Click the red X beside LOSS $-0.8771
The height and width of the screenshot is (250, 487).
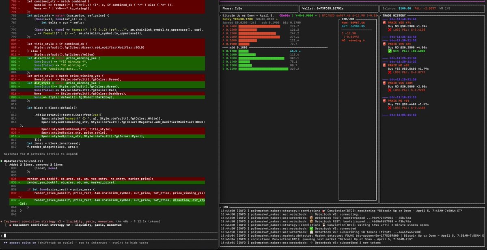tap(389, 73)
